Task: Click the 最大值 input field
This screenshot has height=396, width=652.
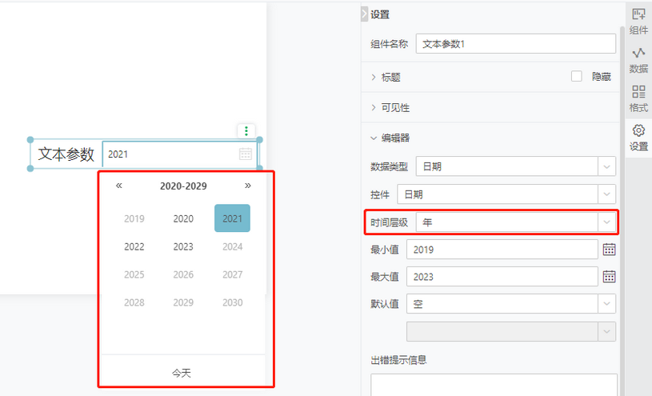Action: point(502,277)
